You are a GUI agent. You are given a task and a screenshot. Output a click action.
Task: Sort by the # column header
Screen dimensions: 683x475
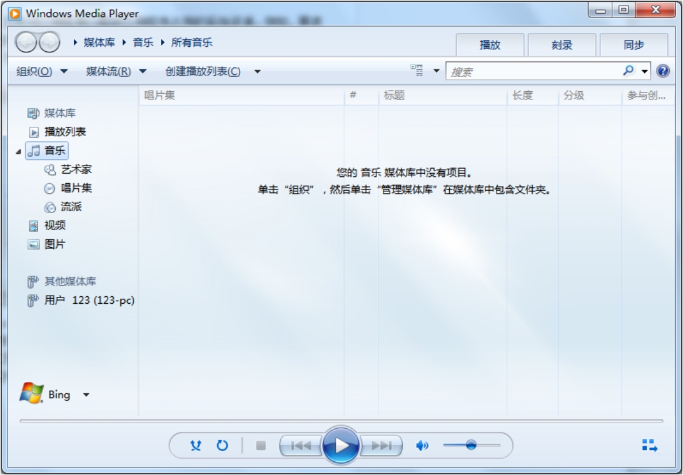click(361, 96)
